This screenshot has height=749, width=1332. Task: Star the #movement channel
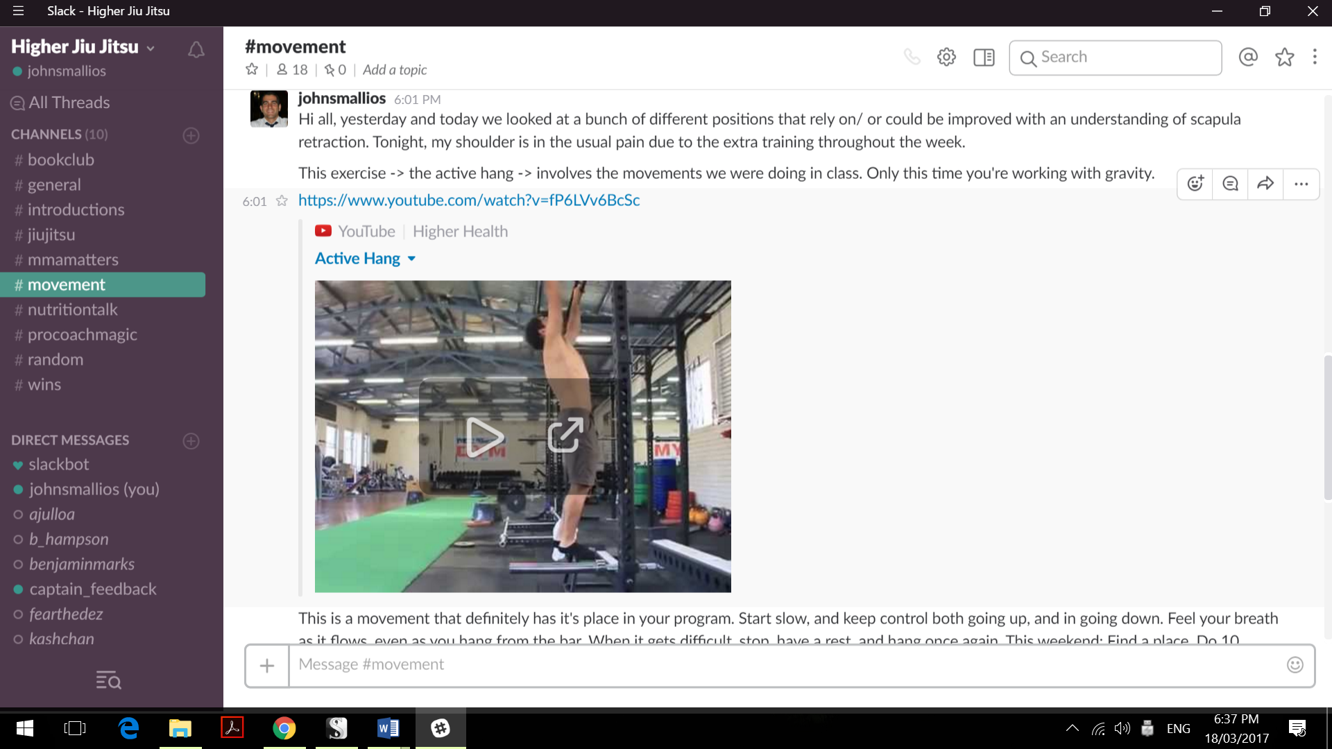pos(252,69)
